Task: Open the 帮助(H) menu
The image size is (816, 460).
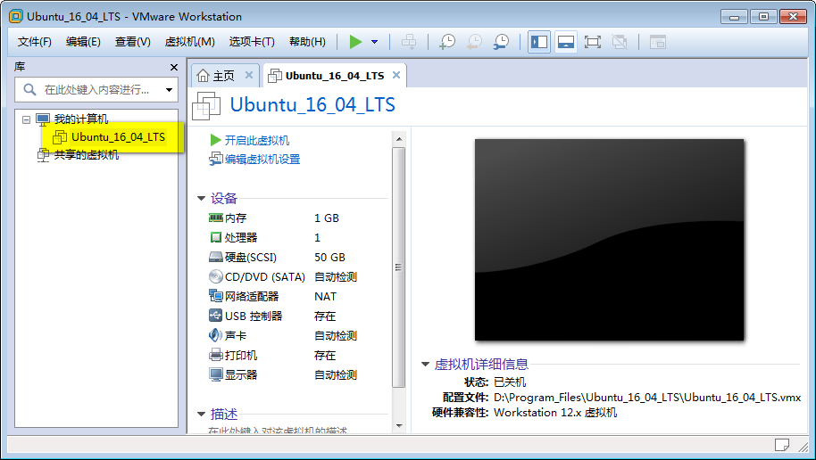Action: [x=307, y=42]
